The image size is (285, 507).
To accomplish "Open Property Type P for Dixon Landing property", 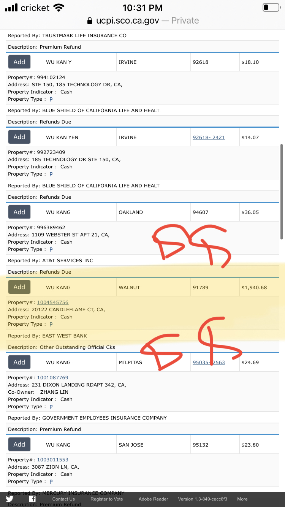I will pos(51,407).
